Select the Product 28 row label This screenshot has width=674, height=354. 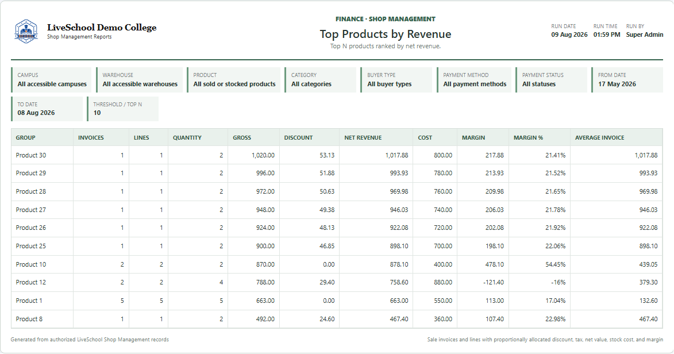pyautogui.click(x=31, y=191)
